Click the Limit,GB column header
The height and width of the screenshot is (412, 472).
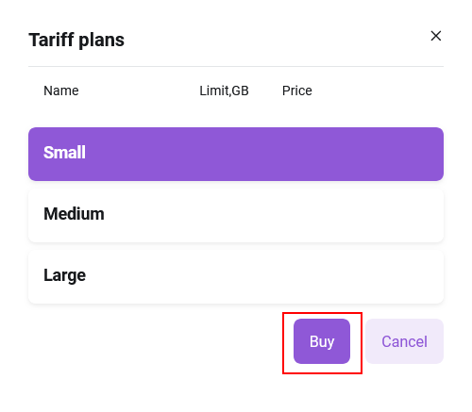(x=224, y=91)
